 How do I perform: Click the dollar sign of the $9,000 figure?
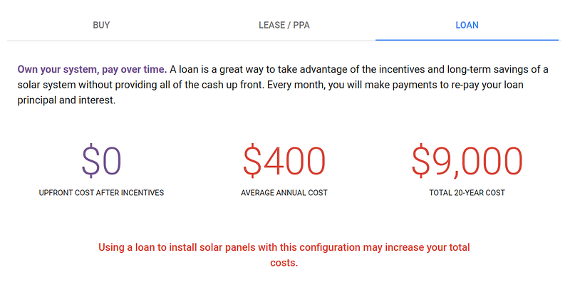coord(422,161)
